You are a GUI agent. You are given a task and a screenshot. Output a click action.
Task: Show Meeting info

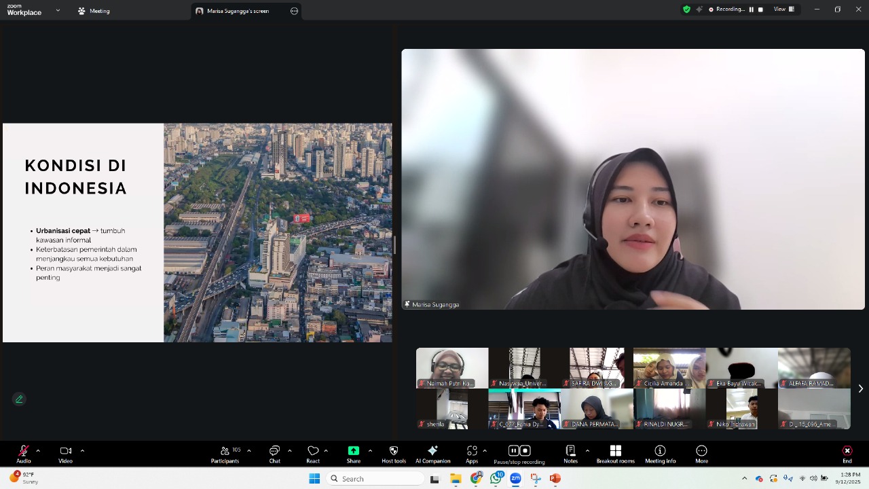[x=659, y=455]
